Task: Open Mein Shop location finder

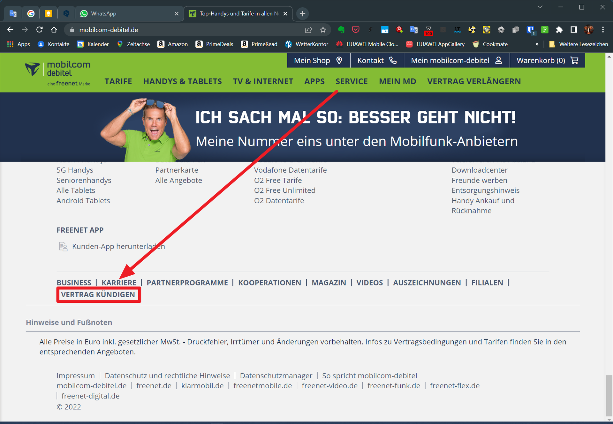Action: point(318,60)
